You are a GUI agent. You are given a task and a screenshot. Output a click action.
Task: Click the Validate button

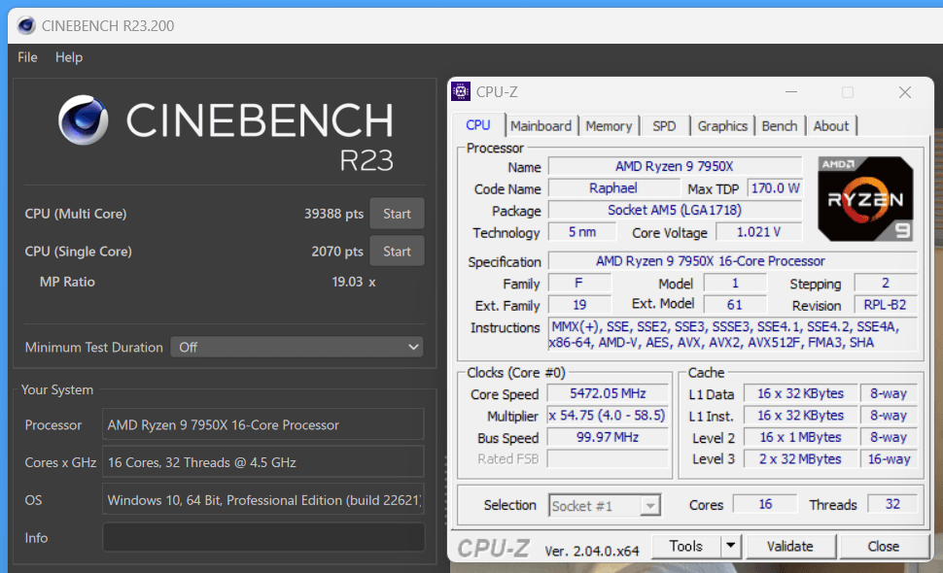click(790, 546)
